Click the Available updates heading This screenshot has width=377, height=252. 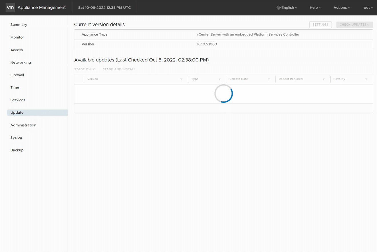pyautogui.click(x=141, y=60)
